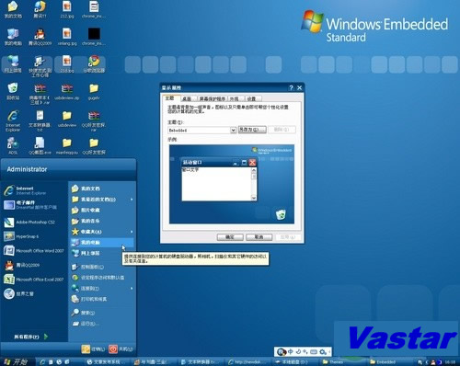Switch to 本地磁盘 (D:) taskbar window
Screen dimensions: 460x366
click(x=294, y=362)
